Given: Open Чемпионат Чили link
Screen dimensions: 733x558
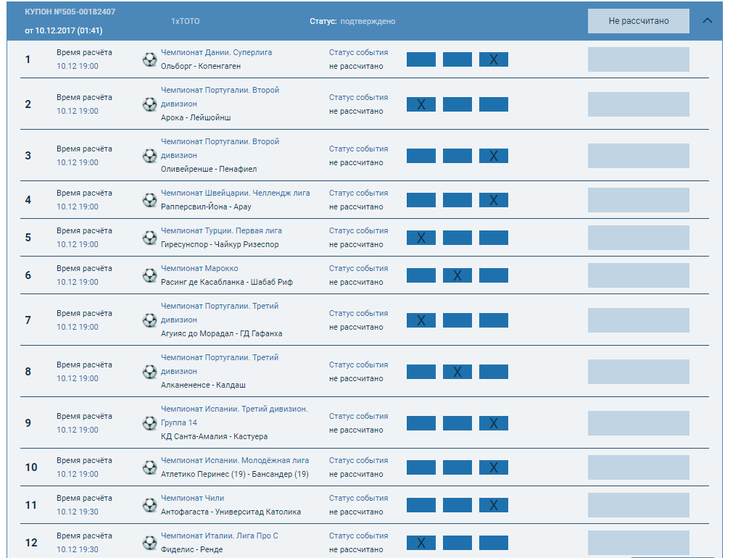Looking at the screenshot, I should click(x=193, y=498).
